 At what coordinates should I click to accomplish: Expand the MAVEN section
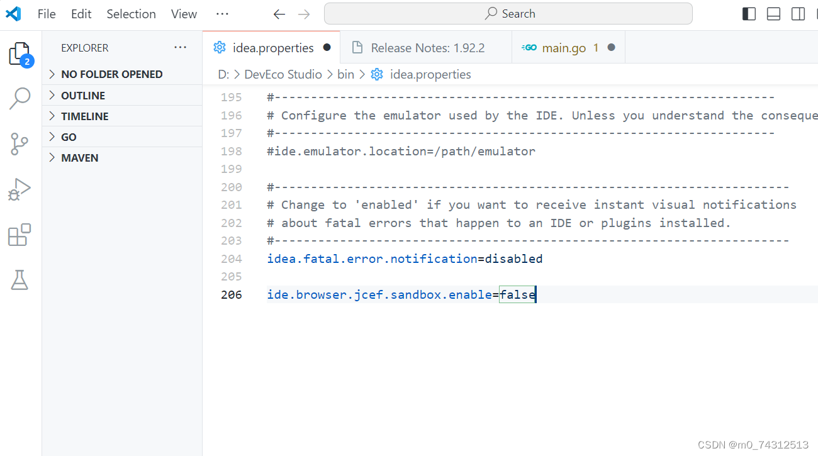click(122, 158)
